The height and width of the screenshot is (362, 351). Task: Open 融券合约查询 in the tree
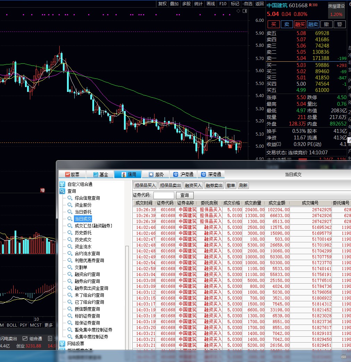(x=87, y=281)
